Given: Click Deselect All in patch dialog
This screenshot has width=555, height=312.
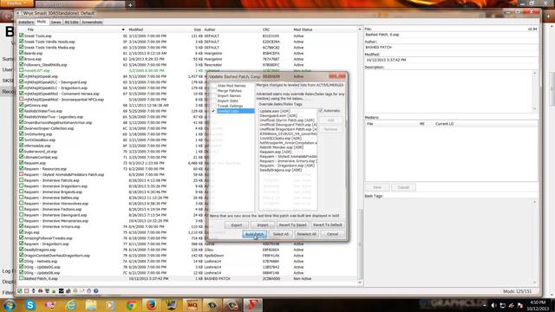Looking at the screenshot, I should click(x=306, y=234).
